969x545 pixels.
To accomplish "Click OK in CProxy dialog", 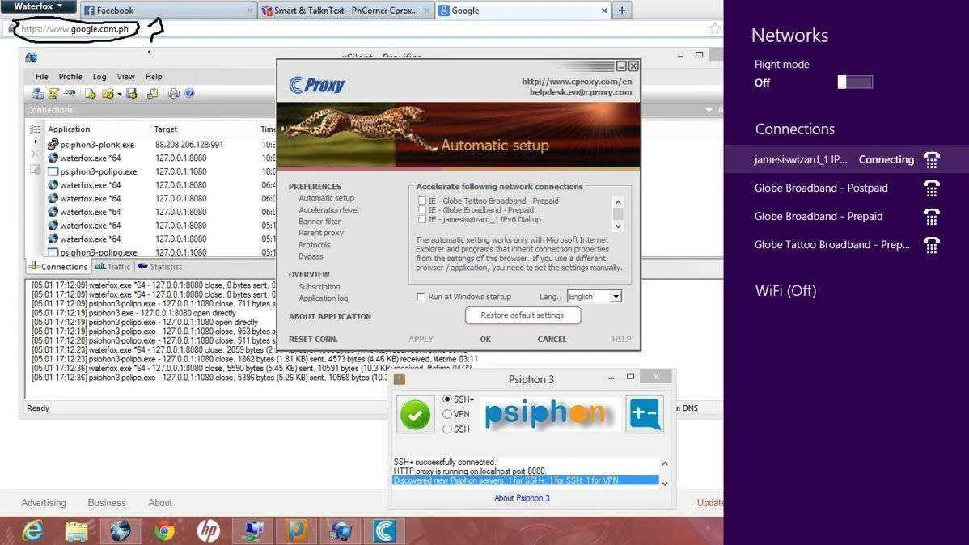I will pyautogui.click(x=486, y=340).
